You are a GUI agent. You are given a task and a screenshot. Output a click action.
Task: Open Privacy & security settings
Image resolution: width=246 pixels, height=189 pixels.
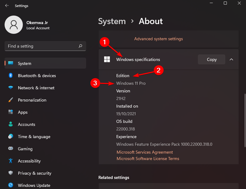pos(34,173)
